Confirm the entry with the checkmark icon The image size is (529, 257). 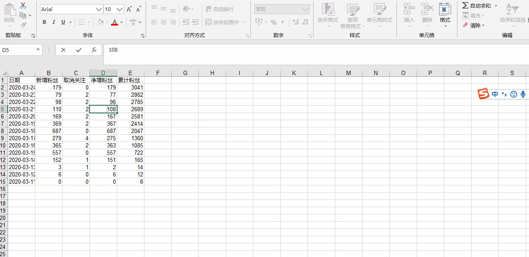tap(79, 50)
